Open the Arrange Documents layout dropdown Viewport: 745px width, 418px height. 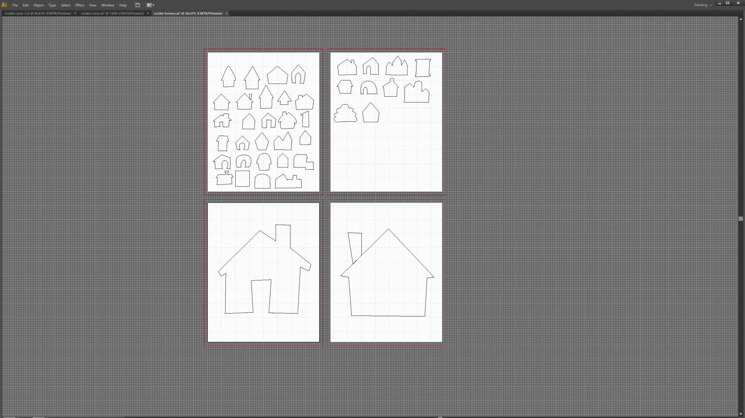click(150, 5)
